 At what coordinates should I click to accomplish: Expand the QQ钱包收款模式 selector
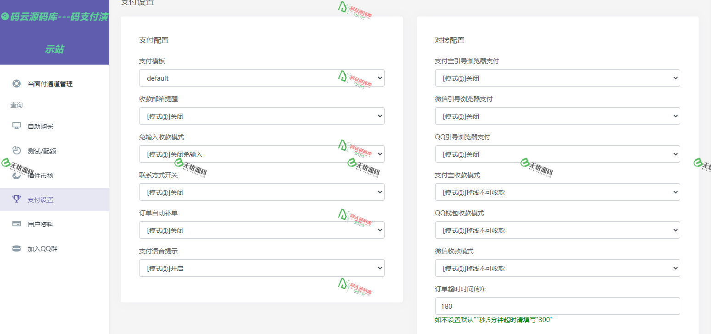[x=557, y=230]
